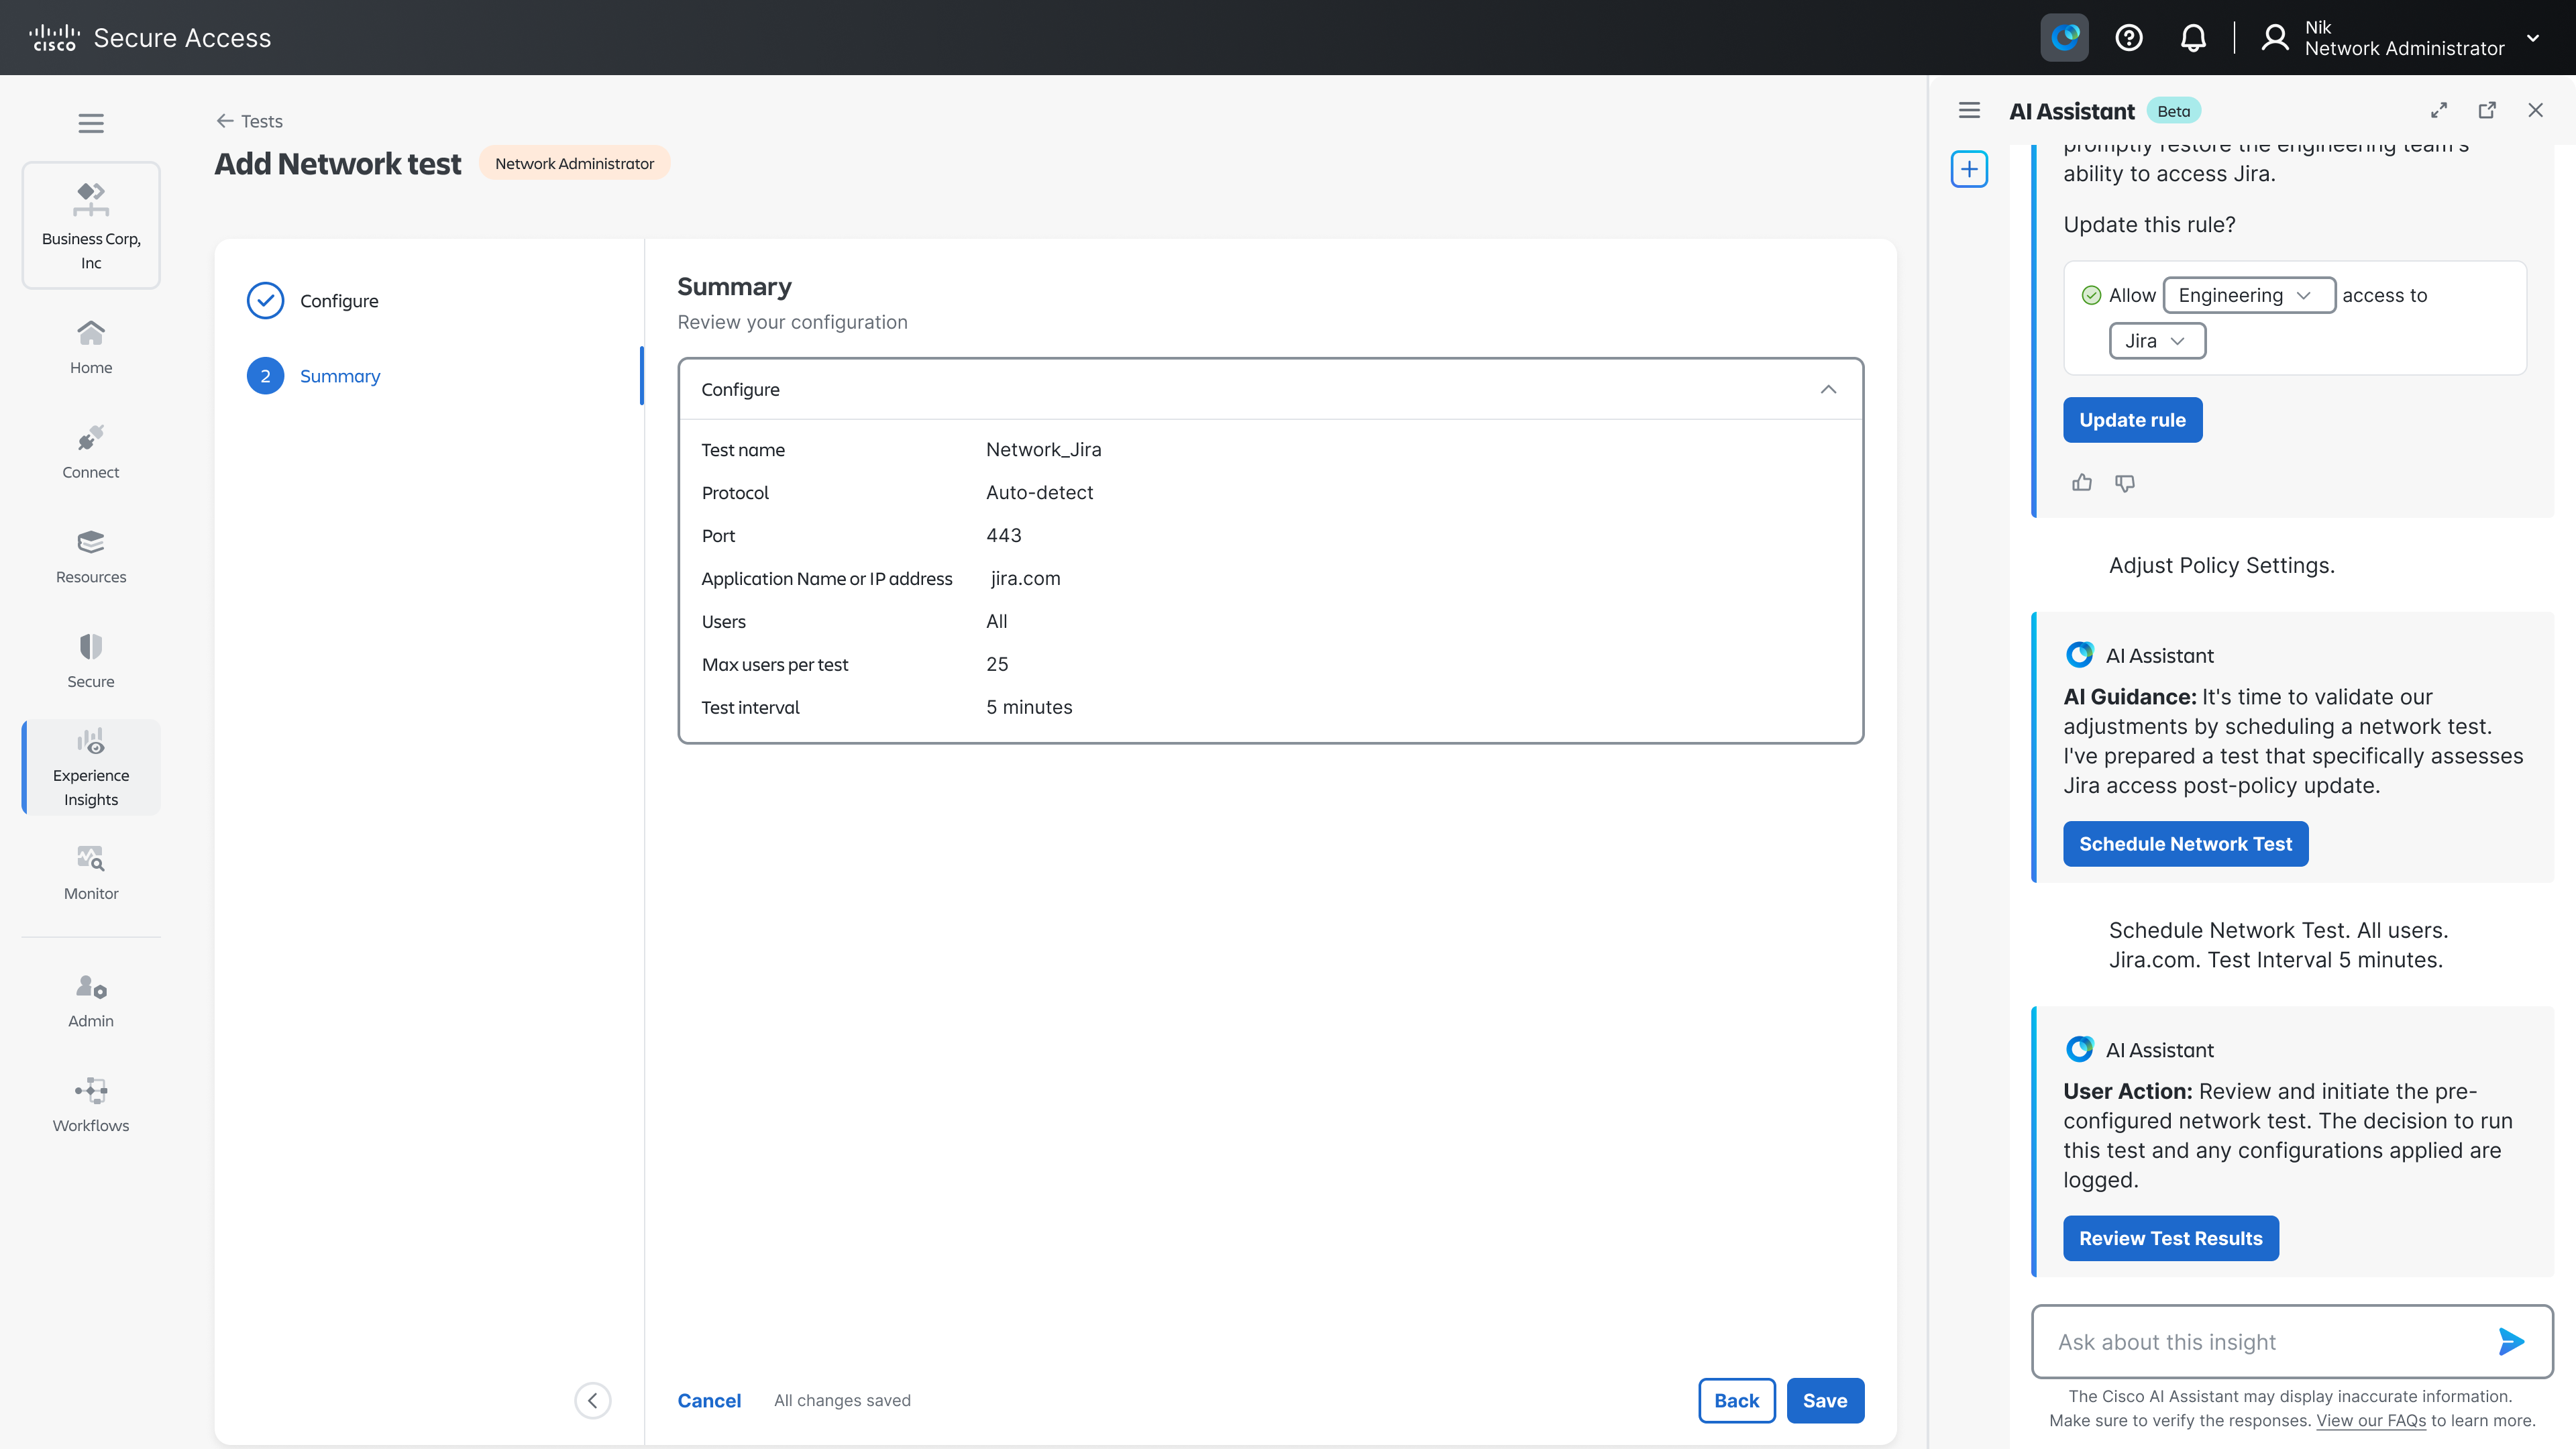Open the notifications bell icon
This screenshot has width=2576, height=1449.
(x=2192, y=38)
